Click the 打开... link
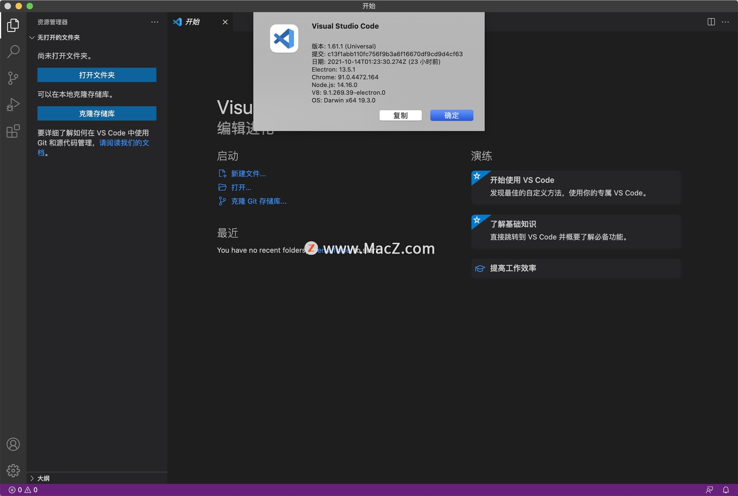This screenshot has width=738, height=496. [241, 187]
